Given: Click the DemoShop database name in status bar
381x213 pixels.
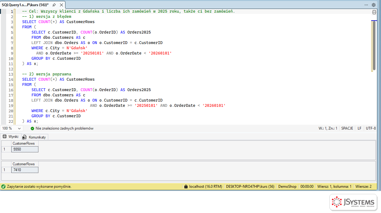Looking at the screenshot, I should 287,187.
